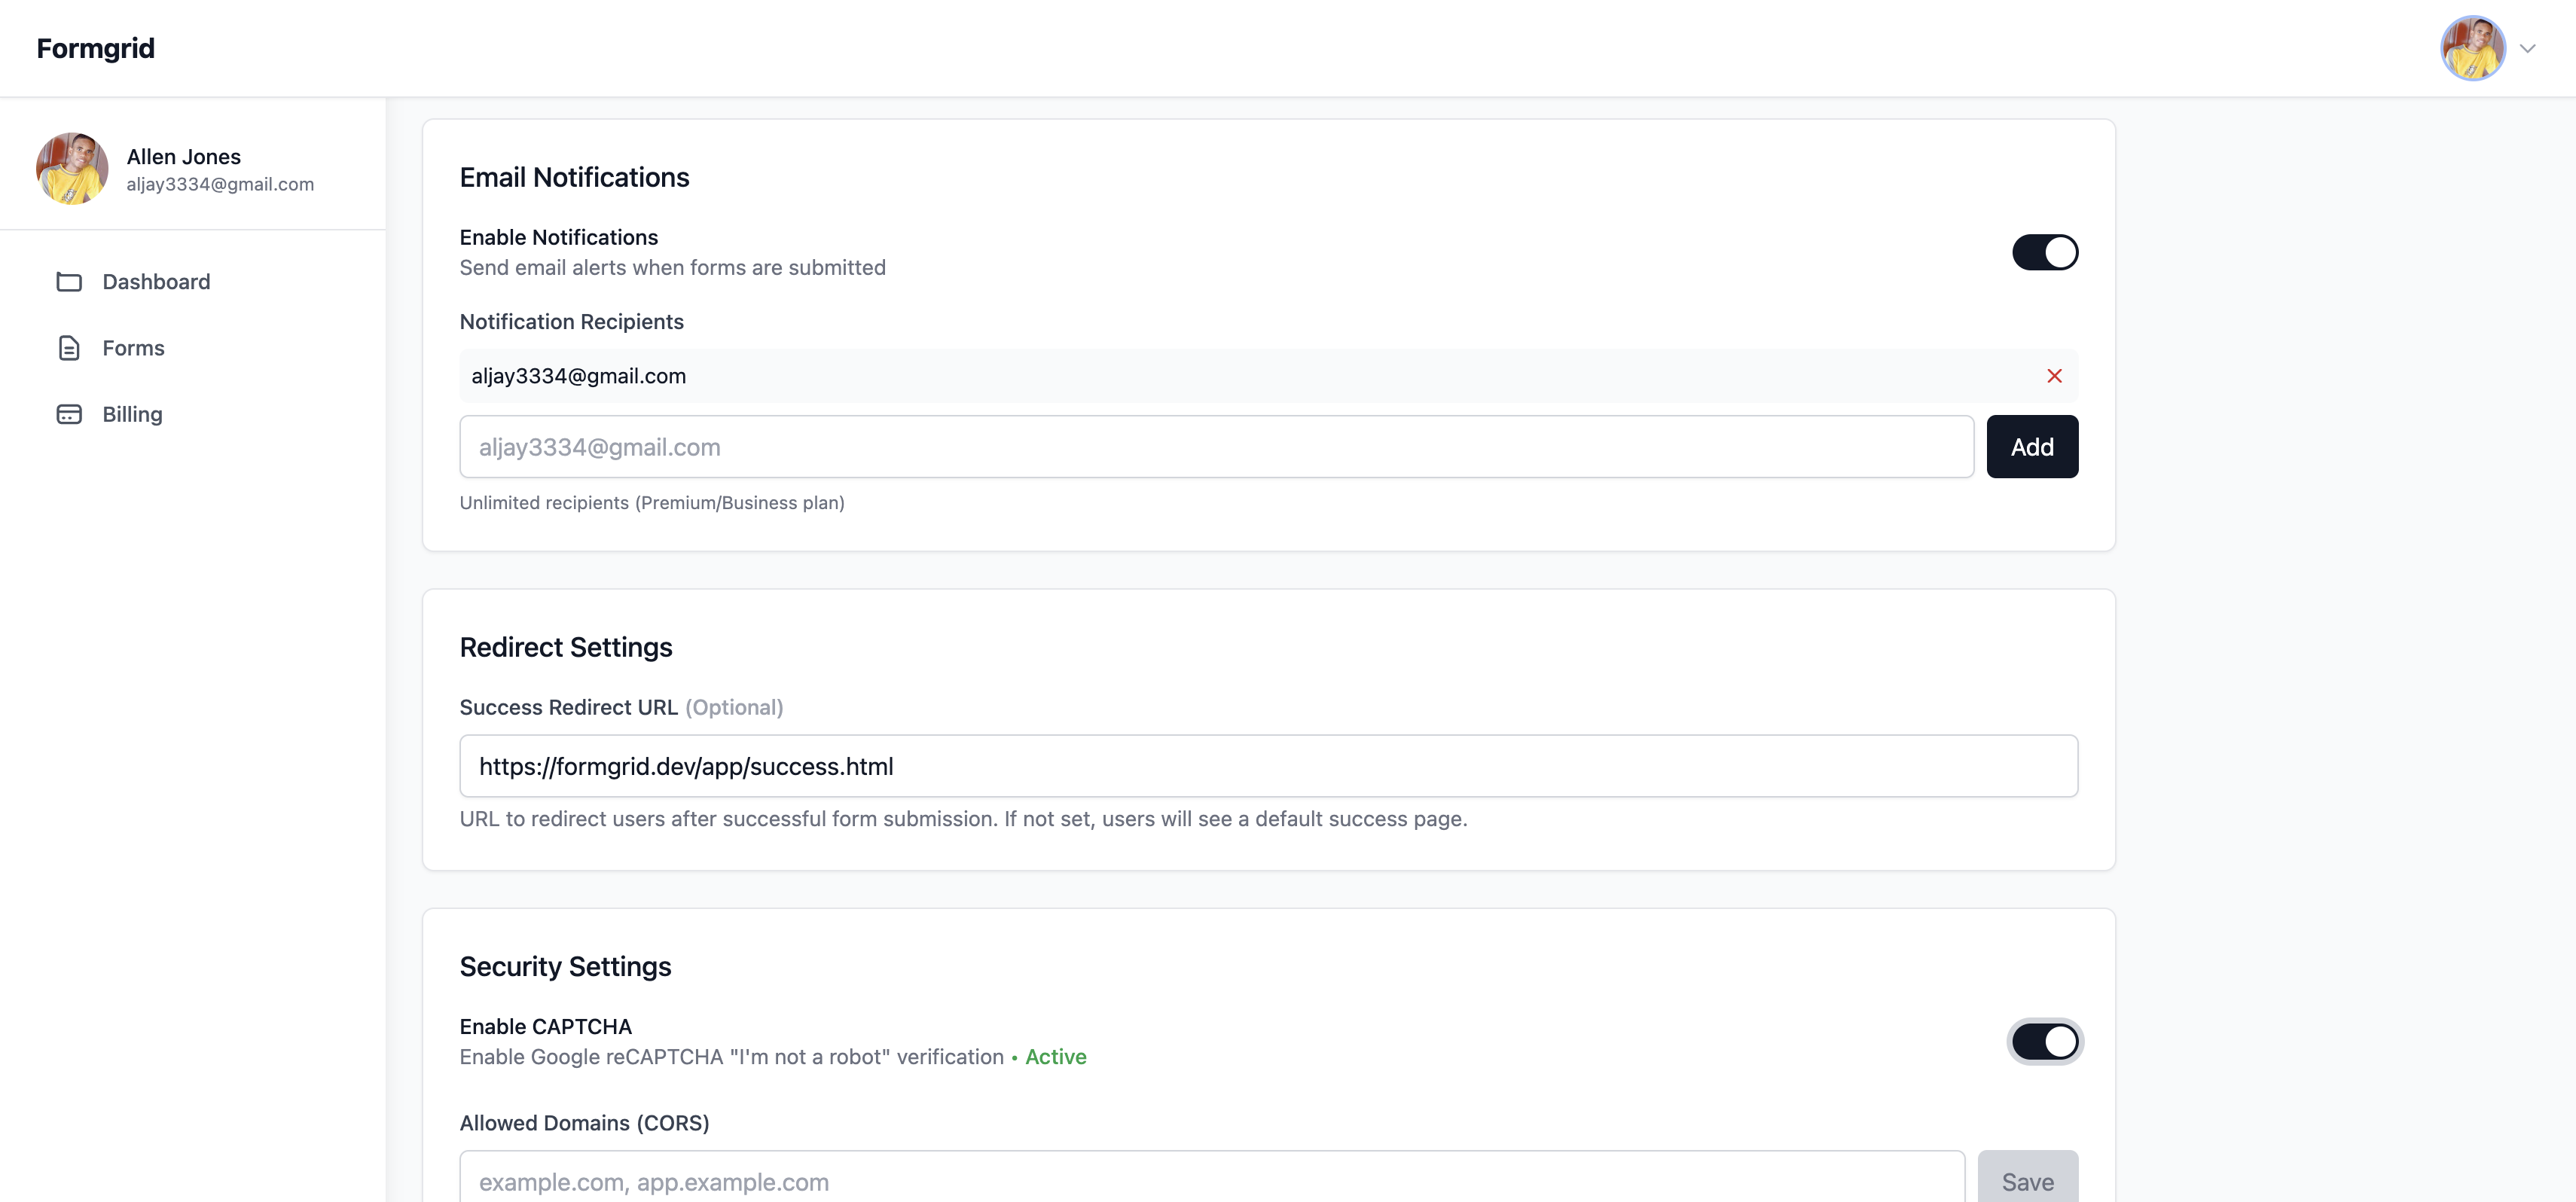Open the Dashboard menu item

[x=156, y=282]
